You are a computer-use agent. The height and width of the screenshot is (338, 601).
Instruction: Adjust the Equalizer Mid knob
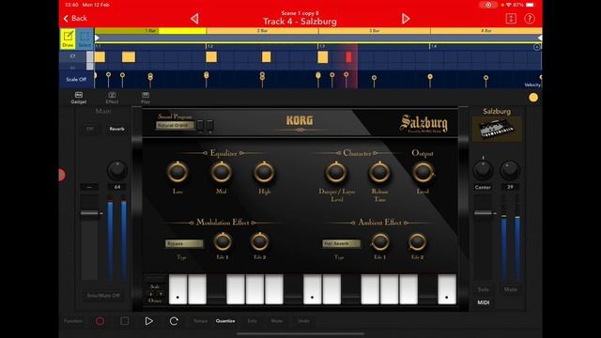(222, 172)
